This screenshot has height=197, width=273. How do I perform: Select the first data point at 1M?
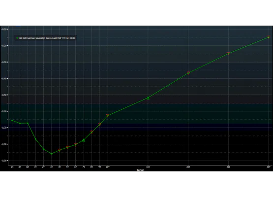(12, 121)
